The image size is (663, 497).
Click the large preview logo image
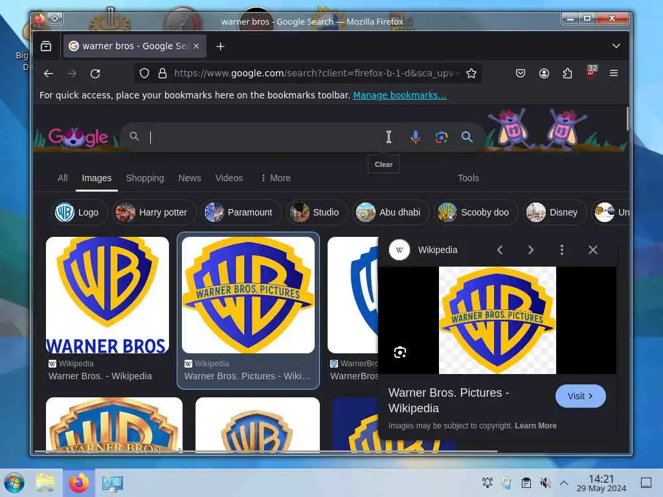[x=497, y=320]
